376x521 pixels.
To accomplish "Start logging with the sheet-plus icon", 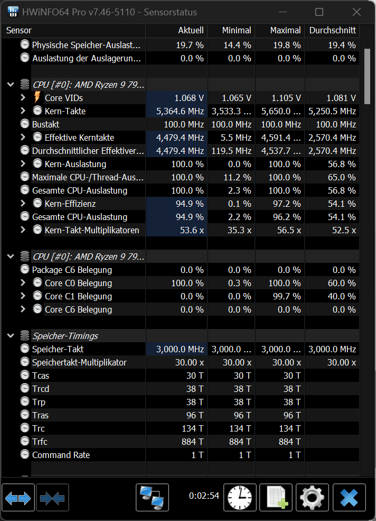I will (x=277, y=498).
